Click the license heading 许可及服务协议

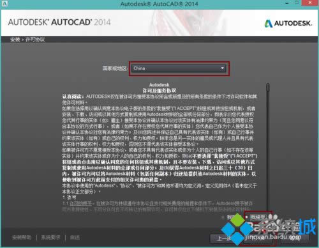pyautogui.click(x=159, y=91)
